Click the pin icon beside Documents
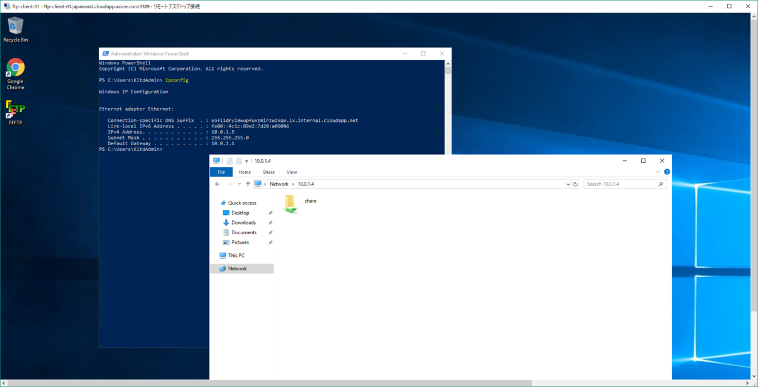Screen dimensions: 758x387 point(270,232)
